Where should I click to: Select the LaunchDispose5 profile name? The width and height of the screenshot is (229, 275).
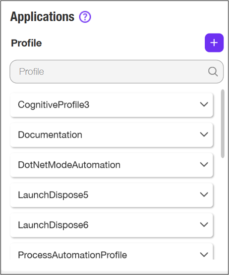(53, 195)
